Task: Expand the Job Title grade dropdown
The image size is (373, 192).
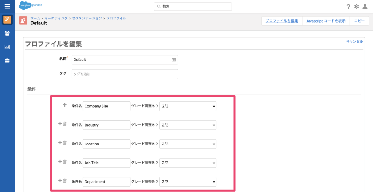Action: point(188,163)
